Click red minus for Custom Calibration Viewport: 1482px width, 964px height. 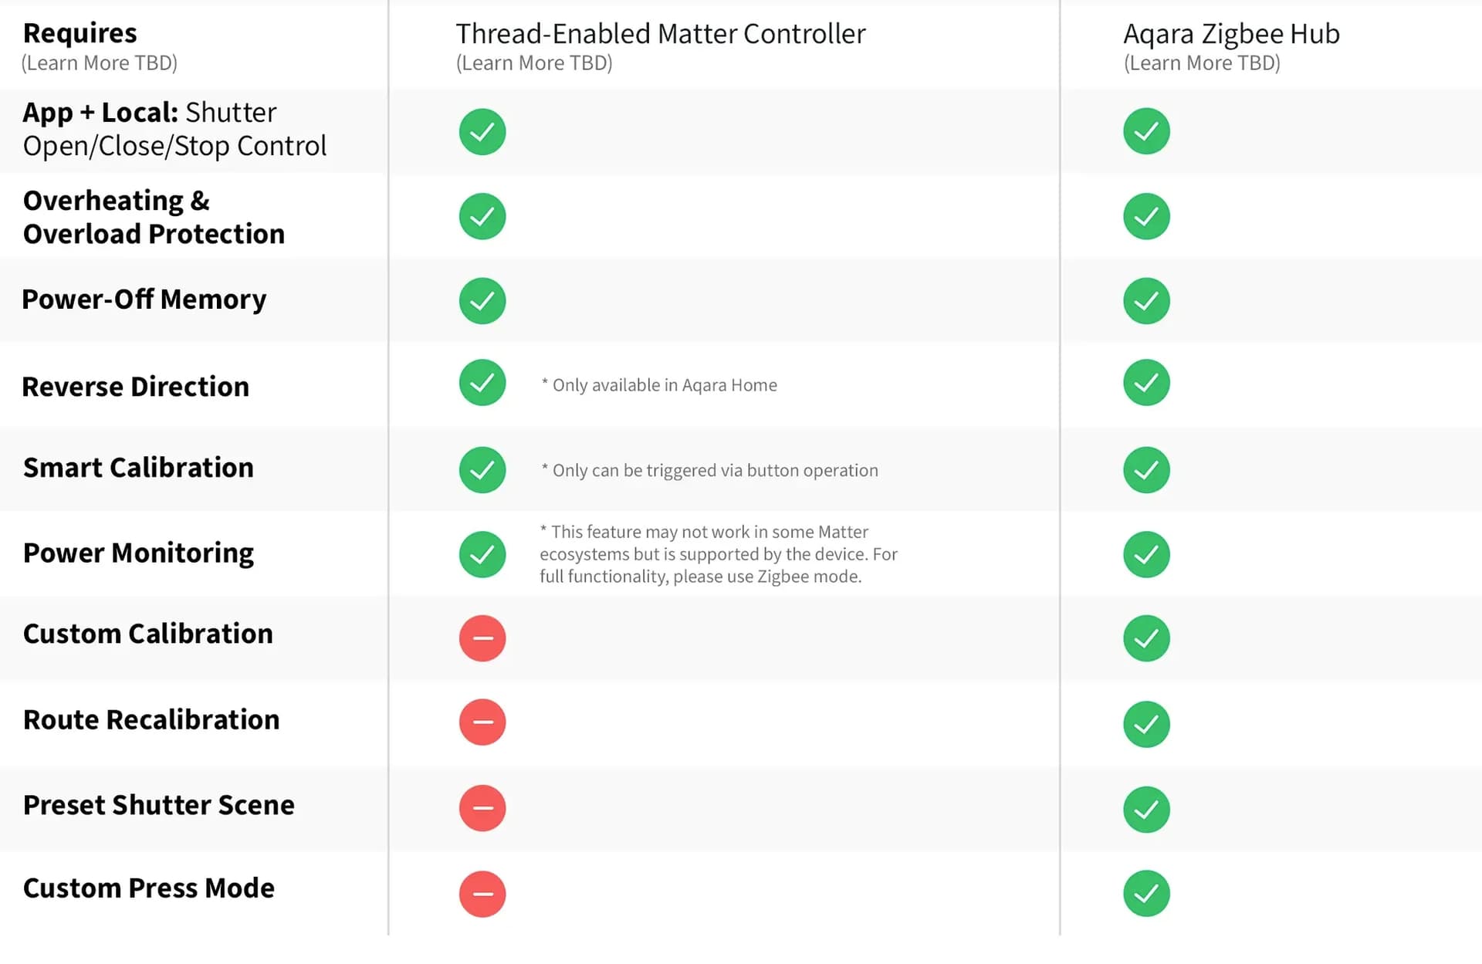tap(482, 638)
